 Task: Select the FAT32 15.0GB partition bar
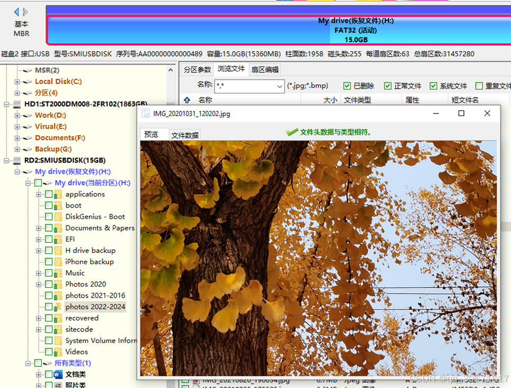click(x=279, y=30)
